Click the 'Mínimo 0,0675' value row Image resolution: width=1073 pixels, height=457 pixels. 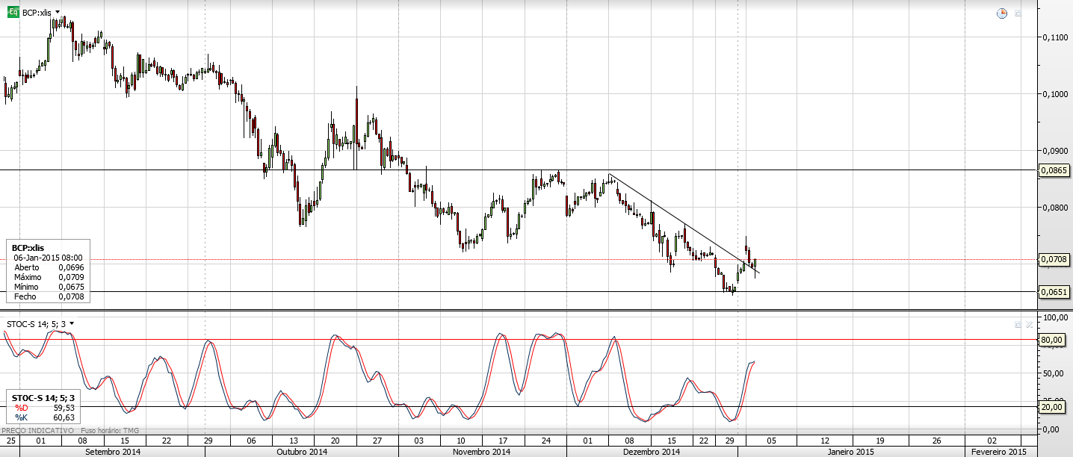(49, 287)
